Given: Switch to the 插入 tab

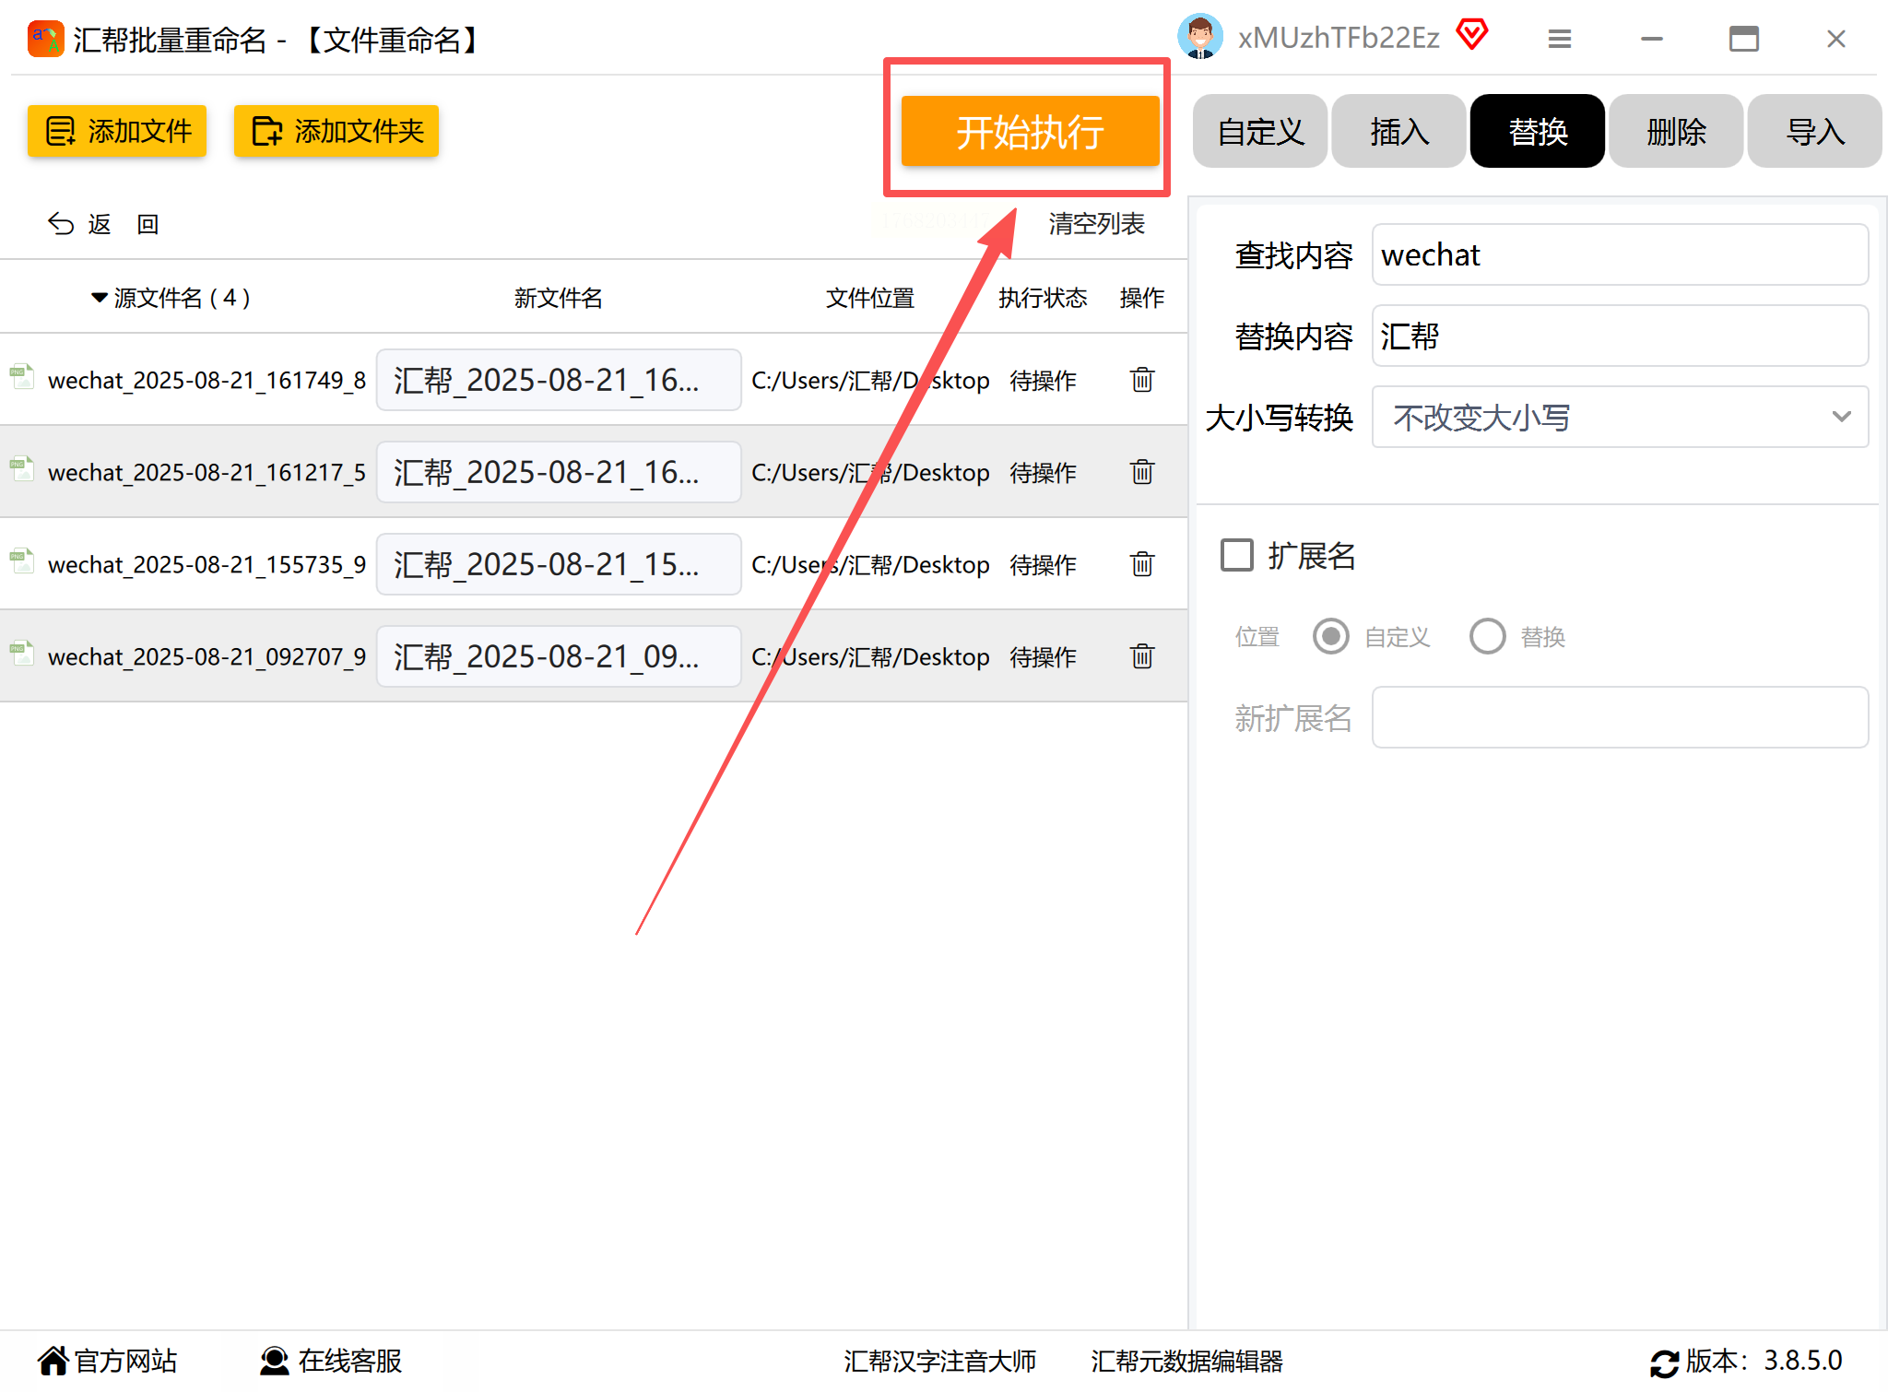Looking at the screenshot, I should (1398, 132).
